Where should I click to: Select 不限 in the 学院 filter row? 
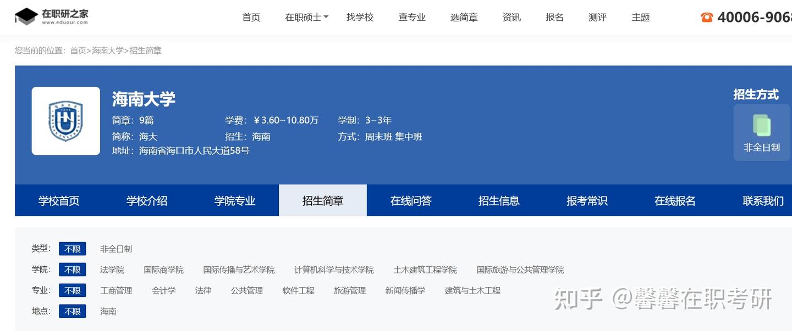pyautogui.click(x=73, y=270)
